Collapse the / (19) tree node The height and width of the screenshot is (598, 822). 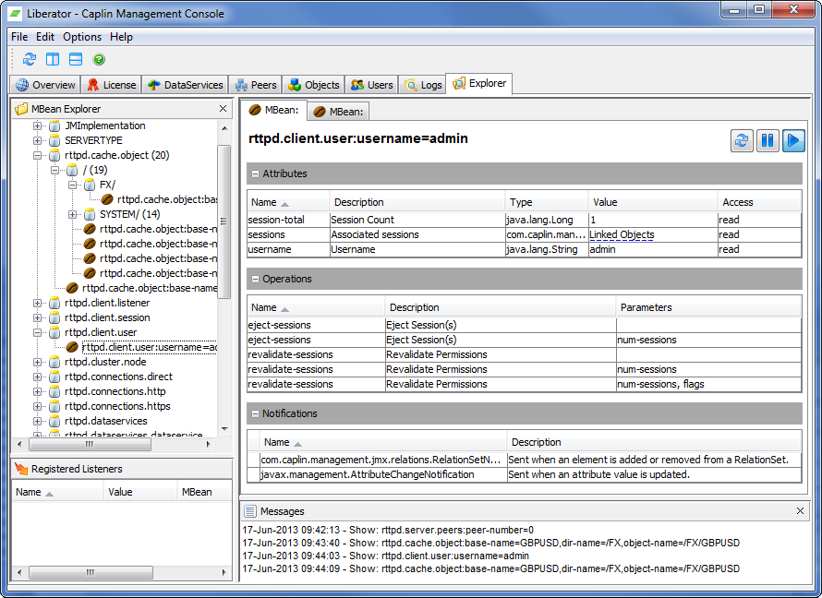click(x=55, y=170)
